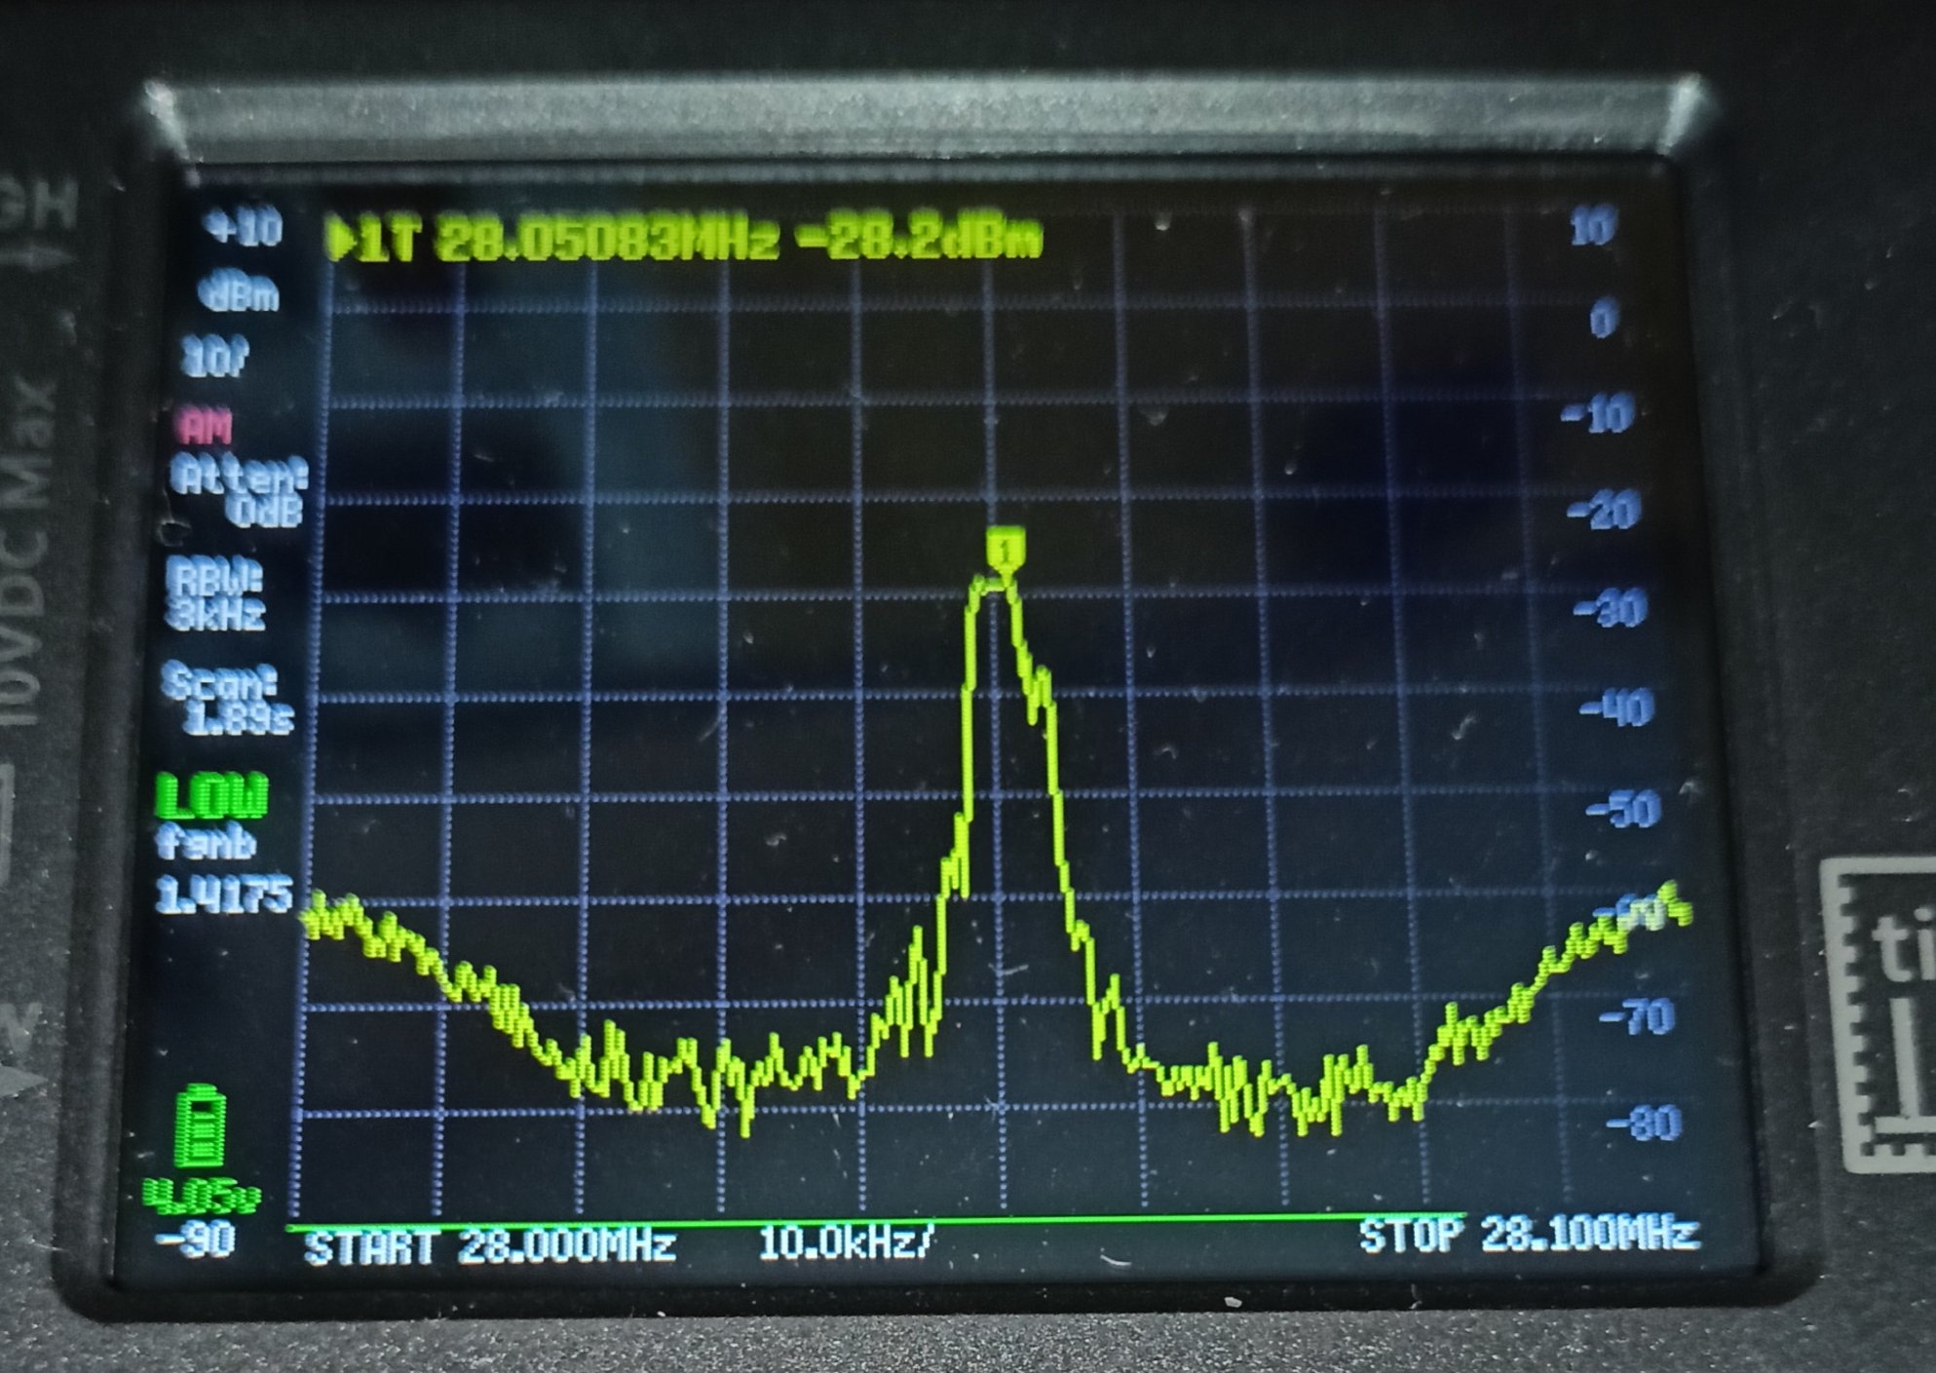
Task: Tap the 10/ scale per division label
Action: [x=215, y=359]
